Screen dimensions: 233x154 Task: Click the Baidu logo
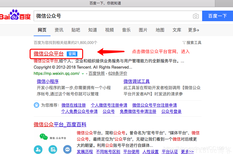point(15,15)
